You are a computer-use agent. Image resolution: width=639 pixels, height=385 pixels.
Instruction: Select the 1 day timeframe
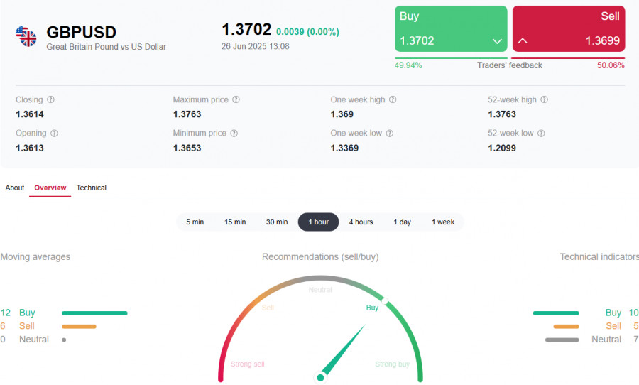(x=402, y=222)
